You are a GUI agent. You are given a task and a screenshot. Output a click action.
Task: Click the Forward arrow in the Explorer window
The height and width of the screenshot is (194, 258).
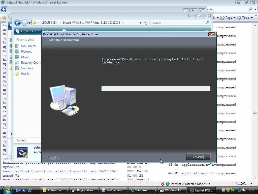click(24, 23)
